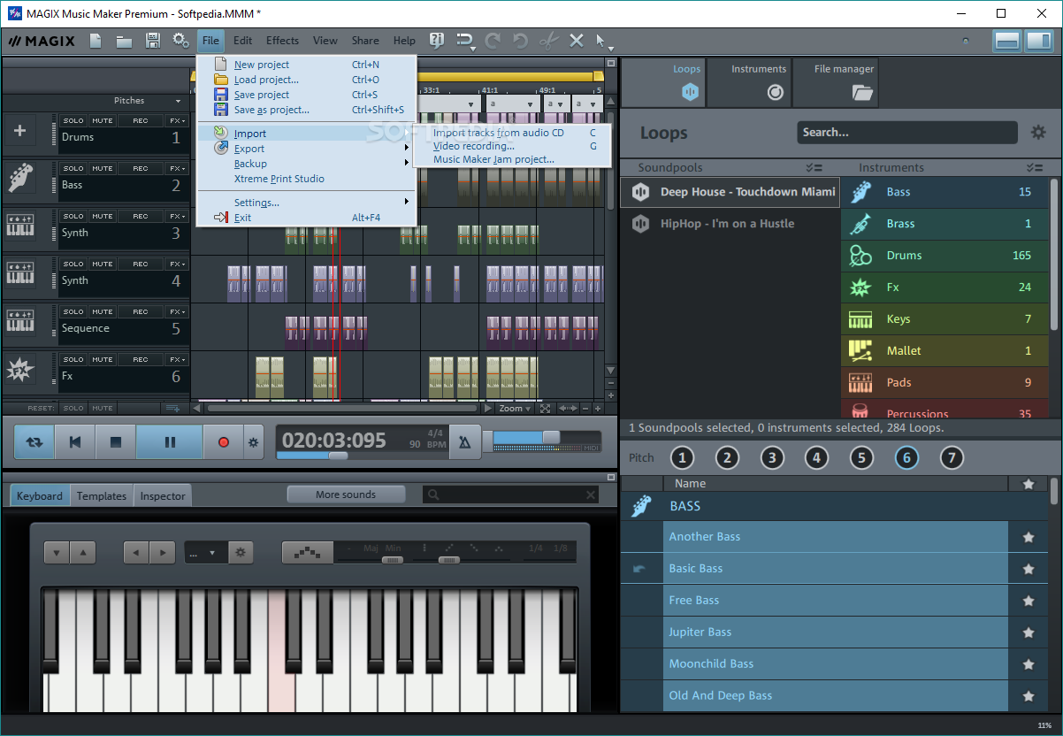This screenshot has width=1063, height=736.
Task: Open the mouse mode pointer tool
Action: pos(603,41)
